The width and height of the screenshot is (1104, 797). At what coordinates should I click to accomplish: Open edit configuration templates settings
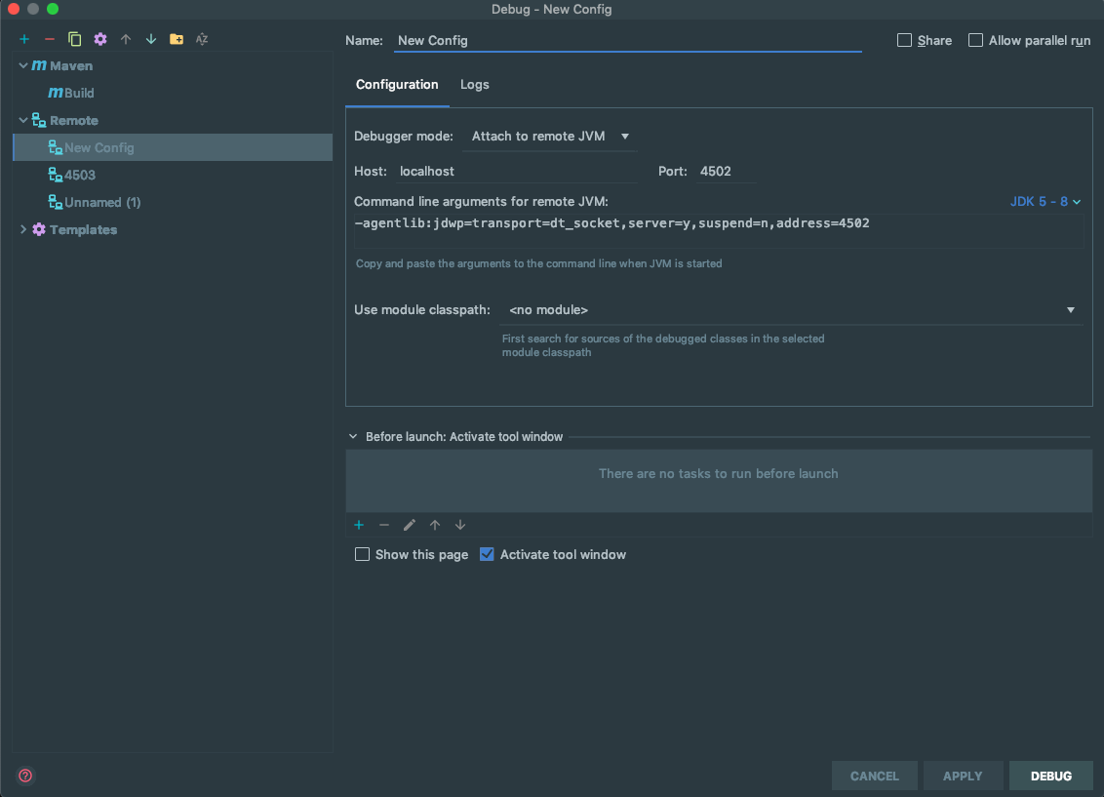click(99, 39)
